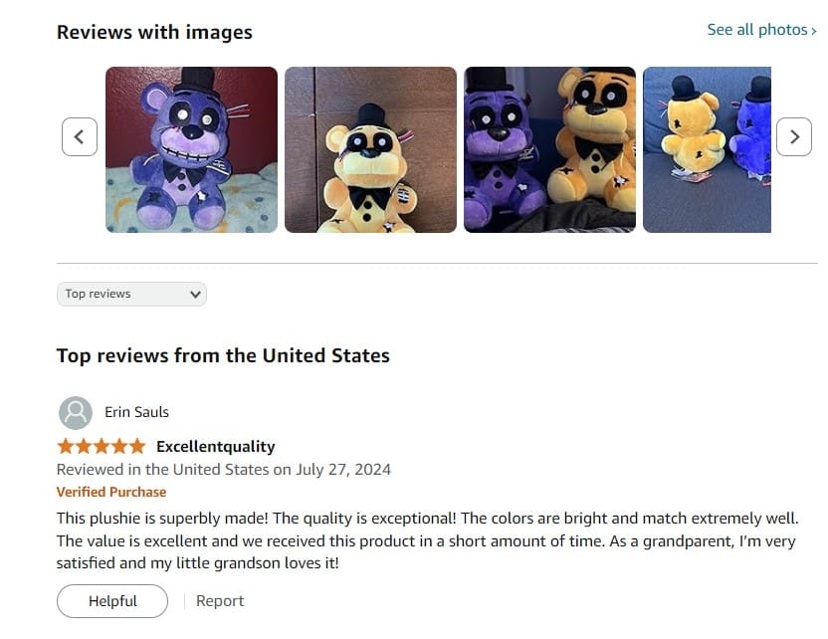Click the Reviews with images heading
This screenshot has width=828, height=639.
pyautogui.click(x=154, y=32)
